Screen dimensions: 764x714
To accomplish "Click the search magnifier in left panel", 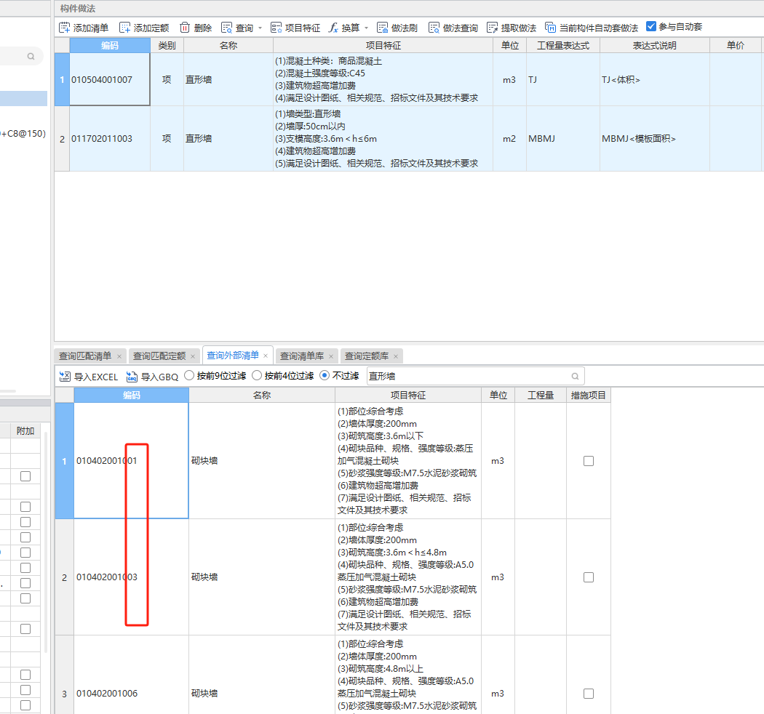I will tap(31, 57).
